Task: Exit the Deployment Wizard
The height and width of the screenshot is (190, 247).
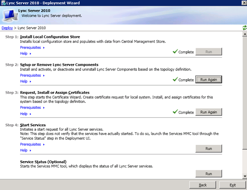Action: click(x=232, y=185)
